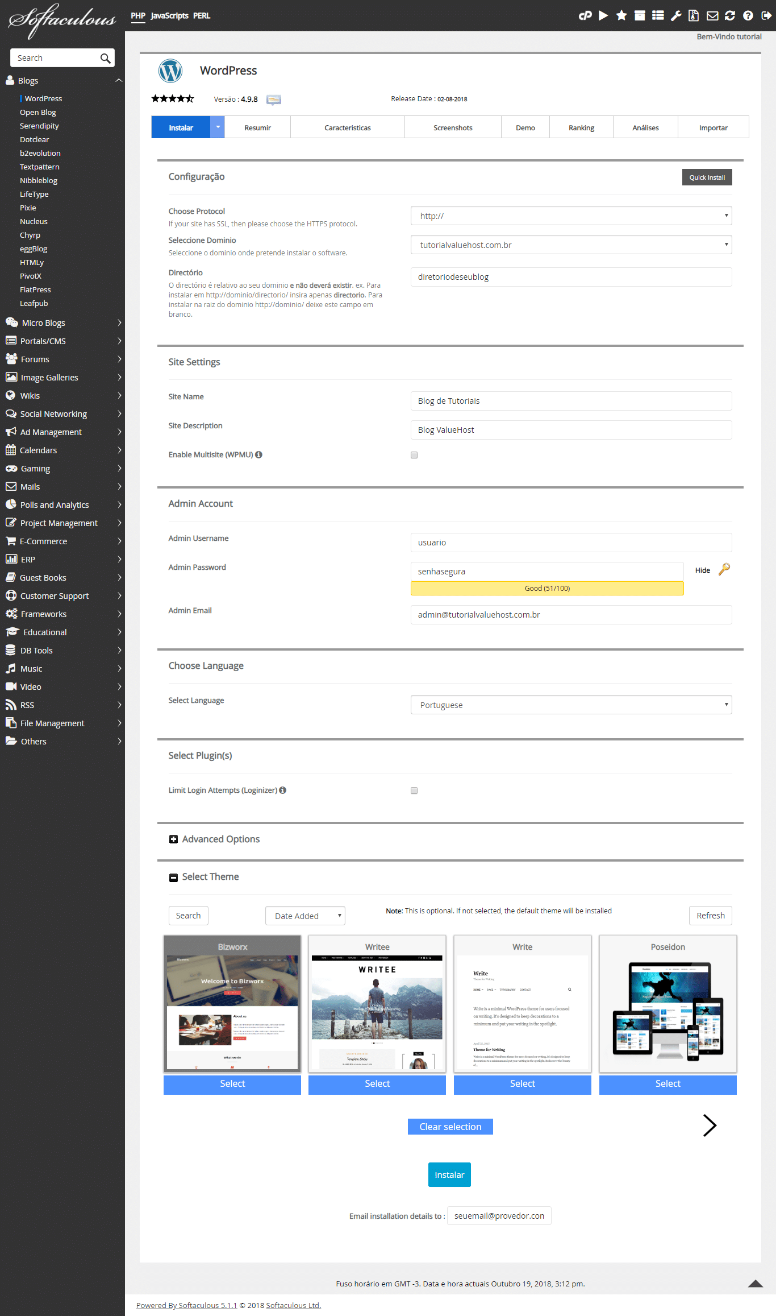Expand the Portals/CMS category
The height and width of the screenshot is (1316, 776).
(62, 341)
